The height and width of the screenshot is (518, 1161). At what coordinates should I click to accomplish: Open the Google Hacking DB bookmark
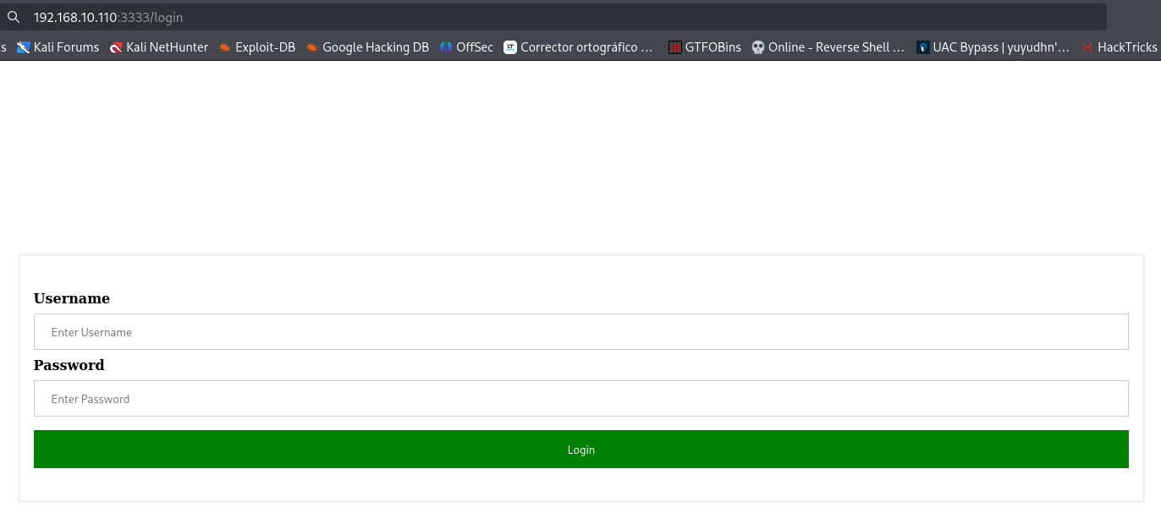click(x=367, y=47)
